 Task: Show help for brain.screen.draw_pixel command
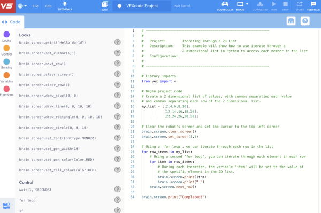[118, 95]
